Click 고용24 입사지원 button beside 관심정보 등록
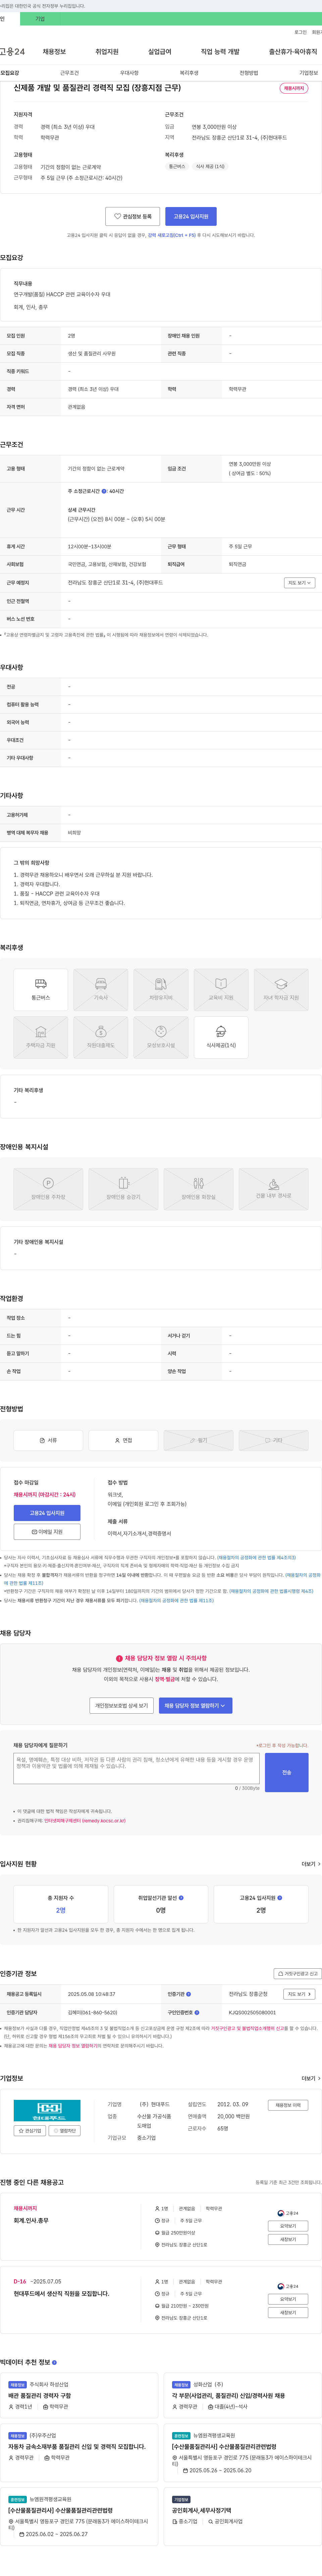The image size is (322, 2576). 191,216
